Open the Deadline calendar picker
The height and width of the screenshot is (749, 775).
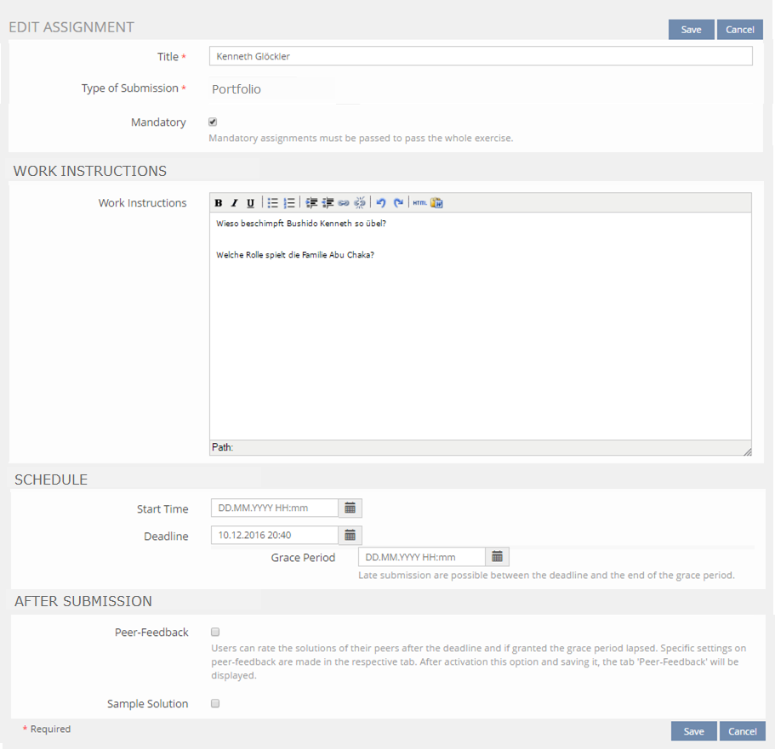(x=350, y=536)
